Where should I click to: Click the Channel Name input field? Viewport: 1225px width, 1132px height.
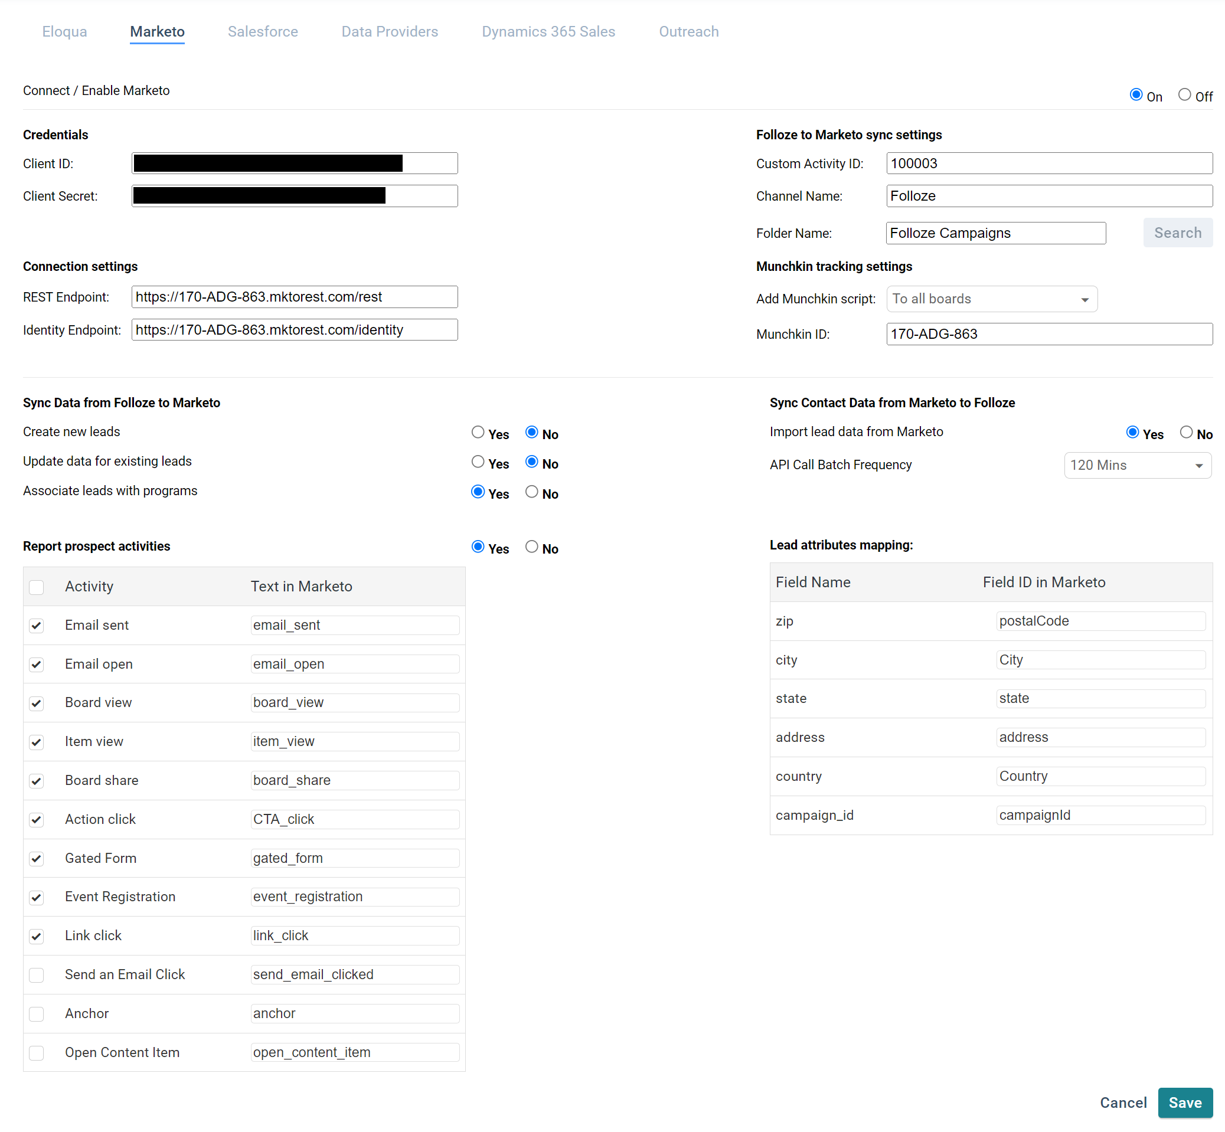pyautogui.click(x=1049, y=196)
